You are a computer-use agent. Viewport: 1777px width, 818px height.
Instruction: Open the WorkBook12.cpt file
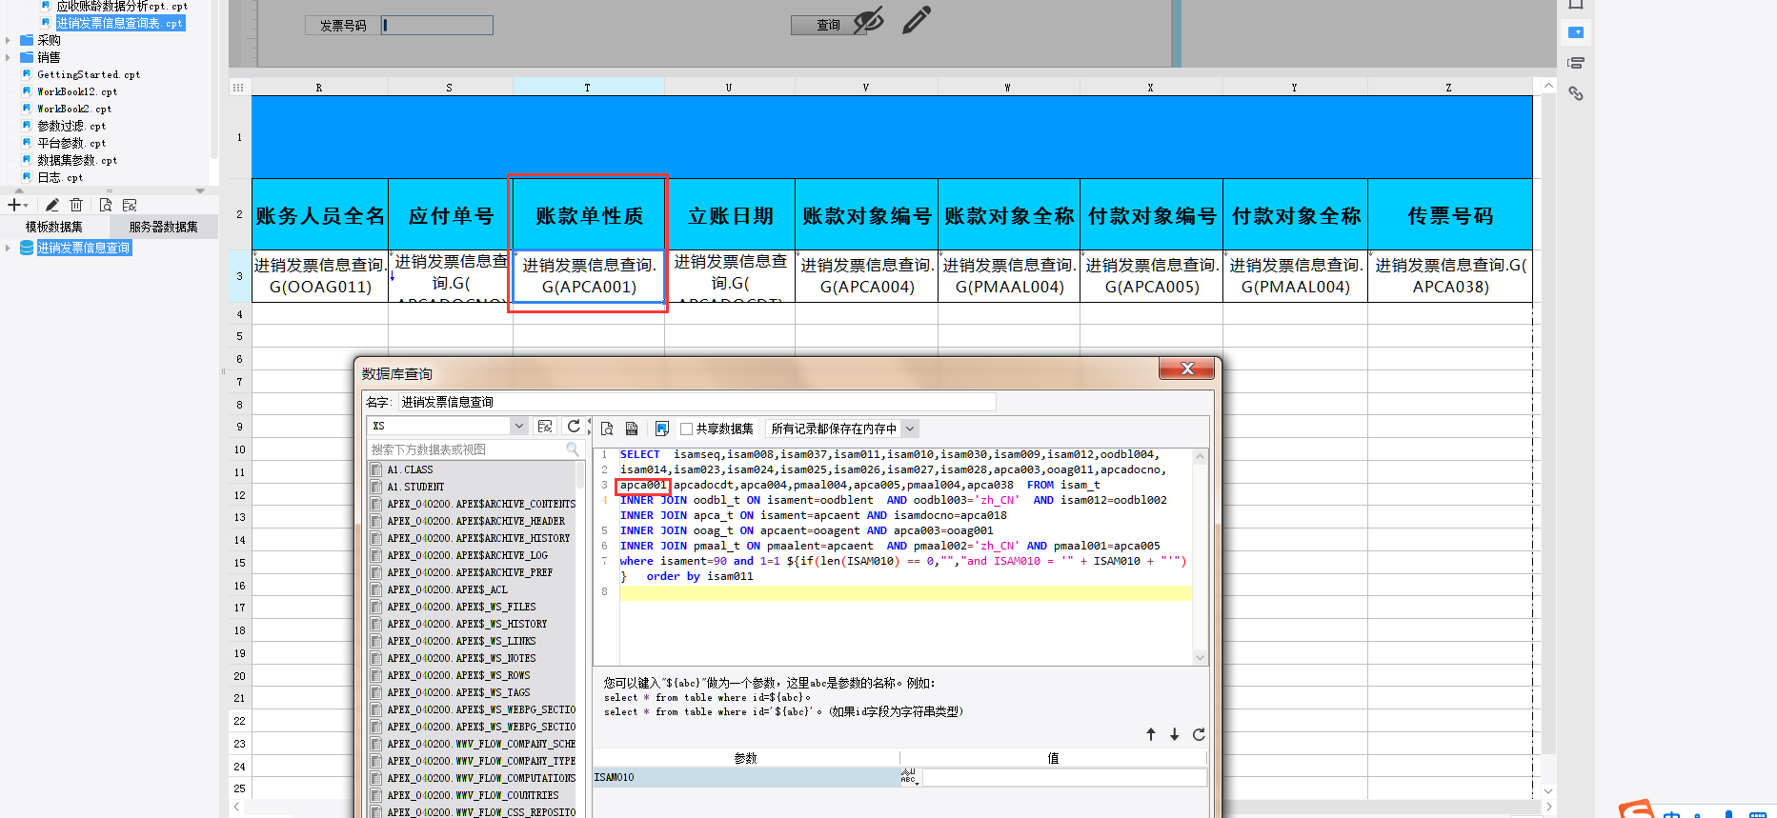tap(76, 91)
